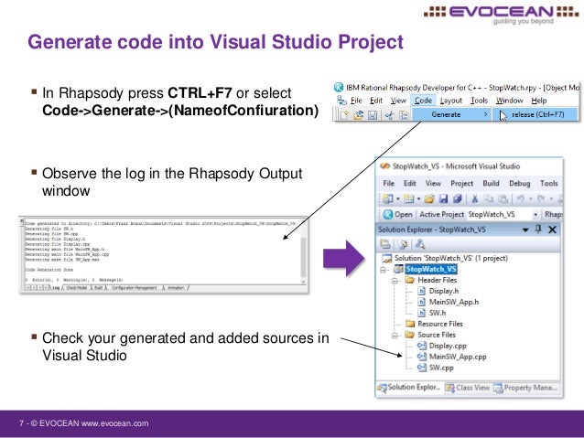The width and height of the screenshot is (584, 438).
Task: Click Rhapsody Open button in Visual Studio toolbar
Action: coord(398,214)
